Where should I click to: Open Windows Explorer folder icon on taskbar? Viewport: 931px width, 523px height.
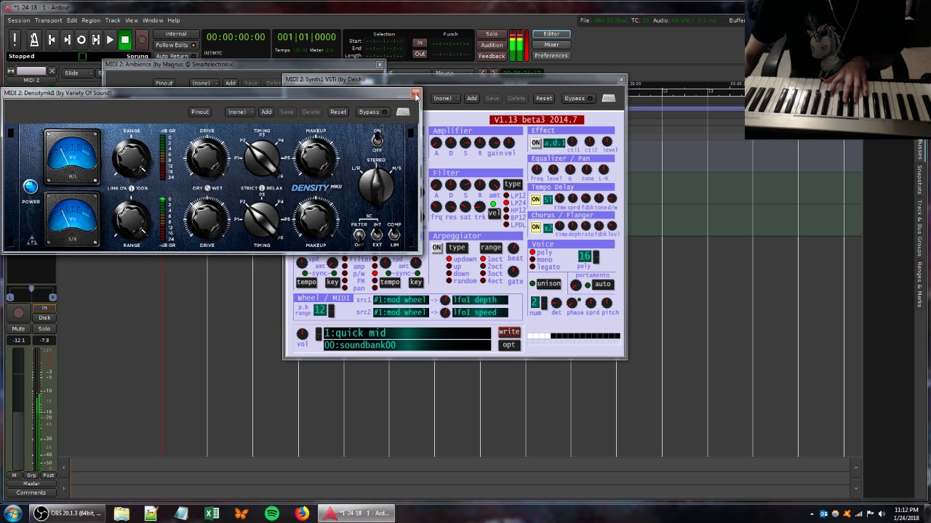(121, 514)
